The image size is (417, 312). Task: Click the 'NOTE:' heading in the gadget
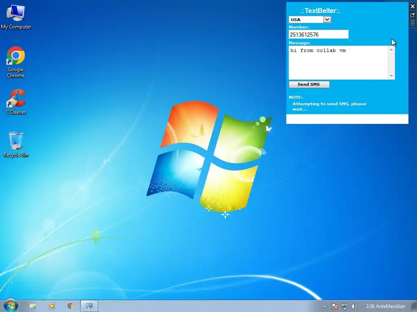[296, 97]
